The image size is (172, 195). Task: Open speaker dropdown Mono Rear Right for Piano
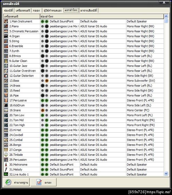(145, 26)
